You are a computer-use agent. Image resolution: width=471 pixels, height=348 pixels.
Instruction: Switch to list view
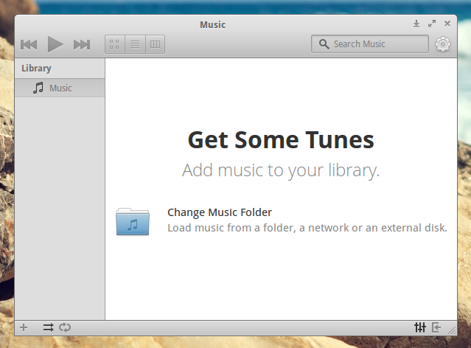(x=135, y=44)
